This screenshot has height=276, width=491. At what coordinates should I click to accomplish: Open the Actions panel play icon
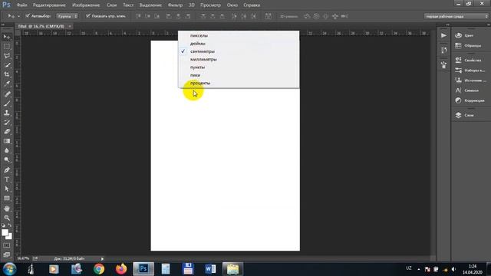click(443, 35)
